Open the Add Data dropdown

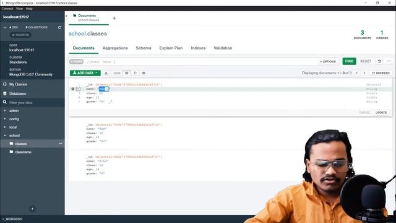85,73
